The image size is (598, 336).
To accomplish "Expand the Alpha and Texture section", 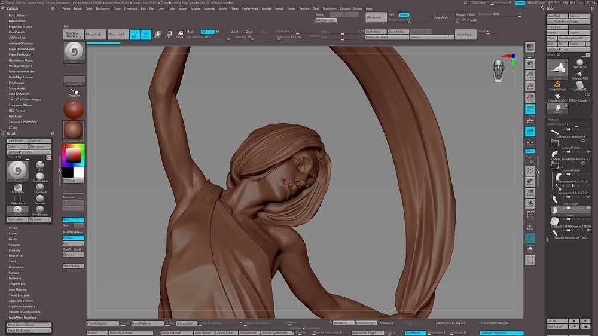I will tap(21, 301).
